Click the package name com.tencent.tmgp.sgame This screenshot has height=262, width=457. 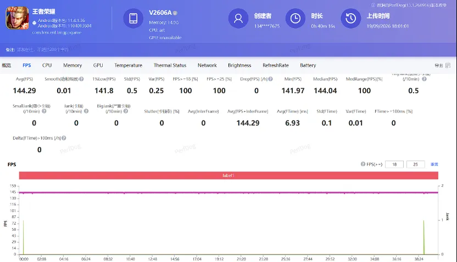pyautogui.click(x=57, y=32)
